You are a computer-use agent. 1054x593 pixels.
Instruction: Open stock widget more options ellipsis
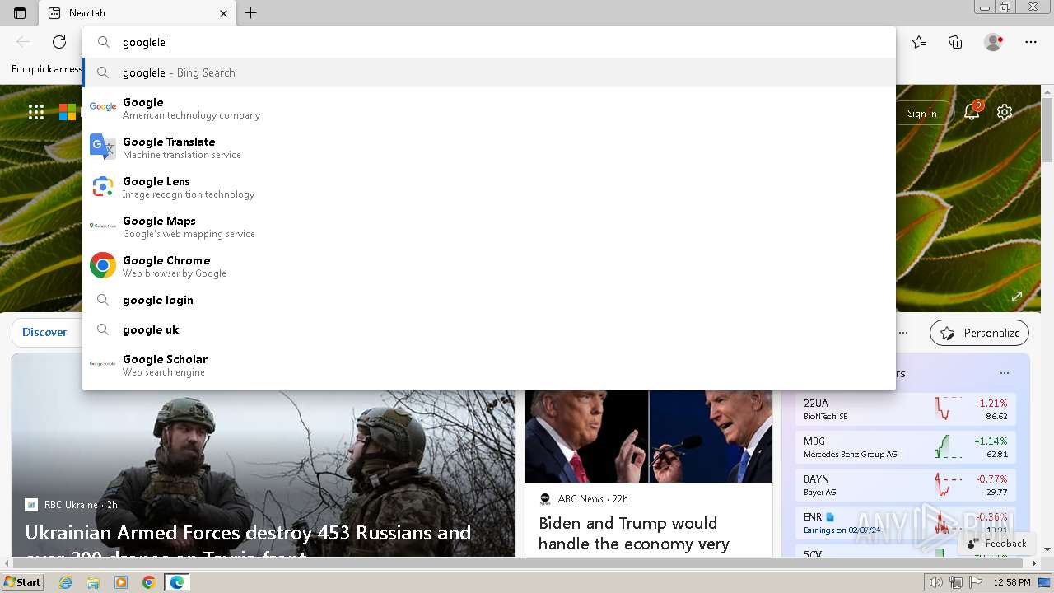(1005, 373)
